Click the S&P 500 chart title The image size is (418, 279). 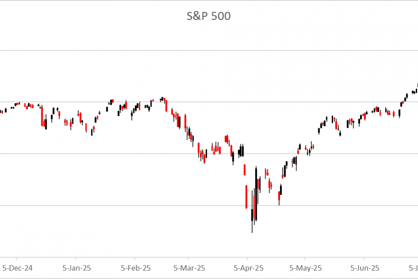tap(209, 17)
